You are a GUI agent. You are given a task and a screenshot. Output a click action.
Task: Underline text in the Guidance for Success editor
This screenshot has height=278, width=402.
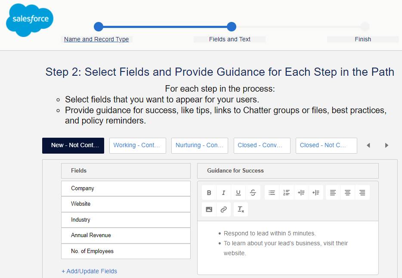coord(238,192)
